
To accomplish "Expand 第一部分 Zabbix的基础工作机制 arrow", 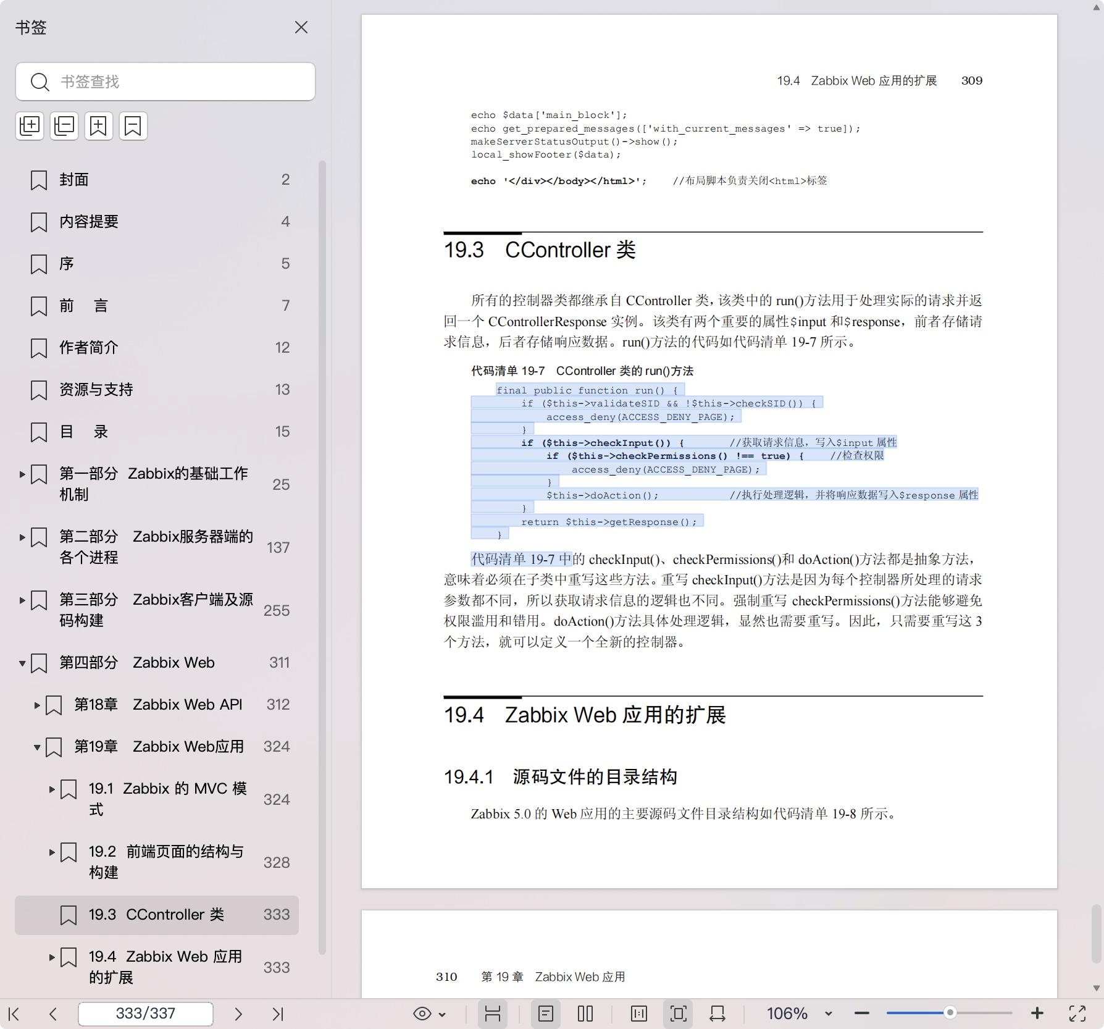I will click(x=22, y=474).
